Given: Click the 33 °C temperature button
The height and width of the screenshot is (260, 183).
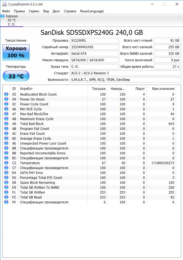Looking at the screenshot, I should pos(16,76).
